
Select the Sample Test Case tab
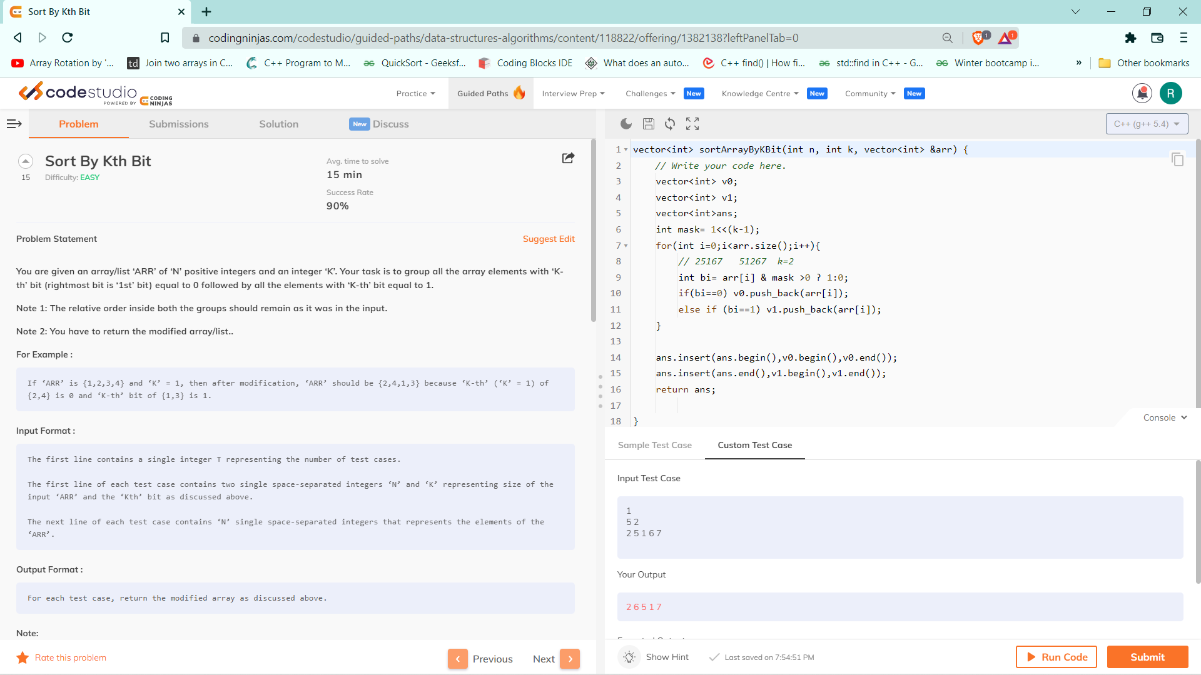[654, 445]
